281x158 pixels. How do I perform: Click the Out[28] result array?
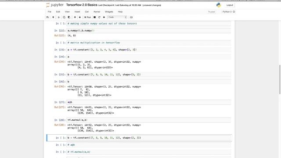[104, 128]
